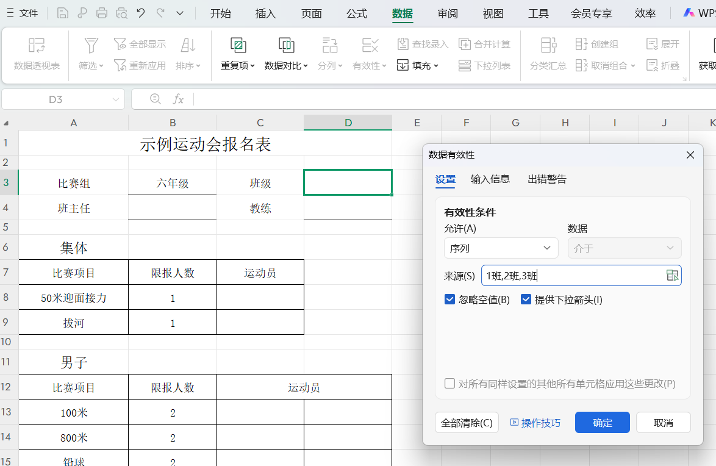Click the 重复项 duplicates icon
Viewport: 716px width, 466px height.
[x=238, y=45]
